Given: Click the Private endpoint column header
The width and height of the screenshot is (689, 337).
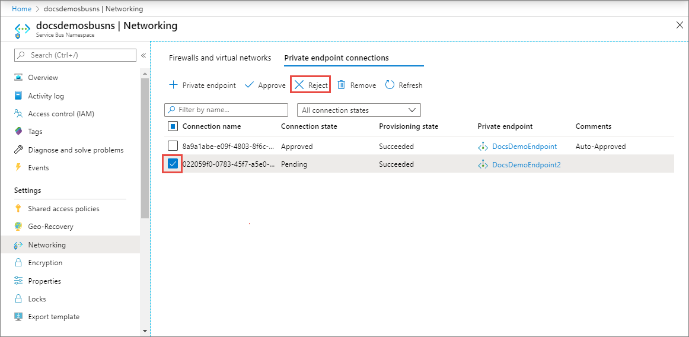Looking at the screenshot, I should click(x=505, y=126).
